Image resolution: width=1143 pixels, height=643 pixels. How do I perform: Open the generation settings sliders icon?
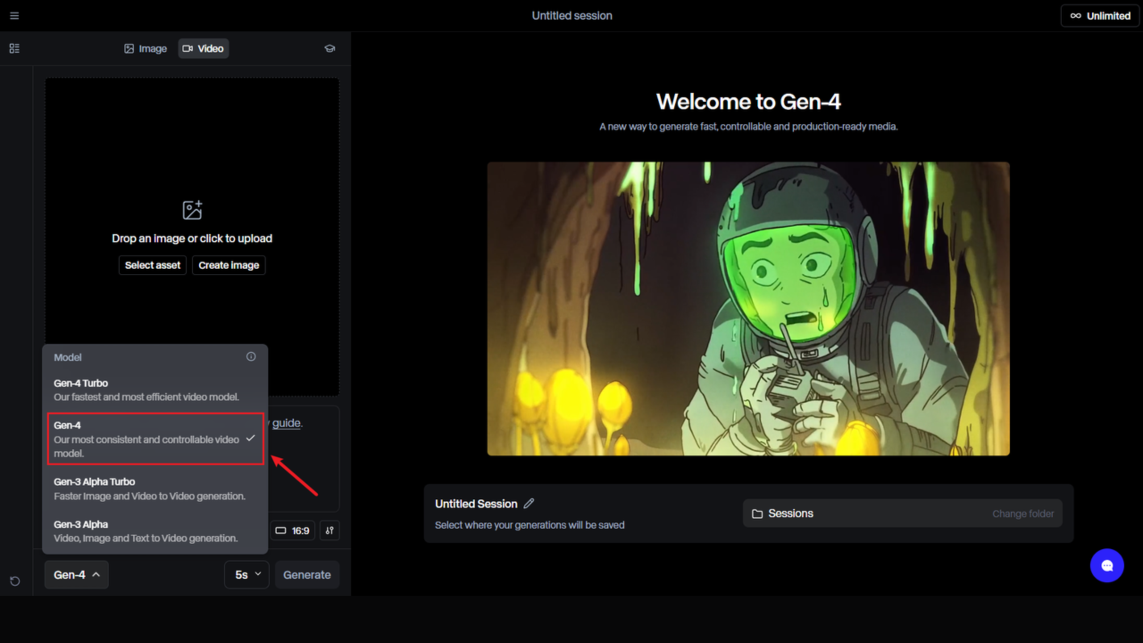330,530
